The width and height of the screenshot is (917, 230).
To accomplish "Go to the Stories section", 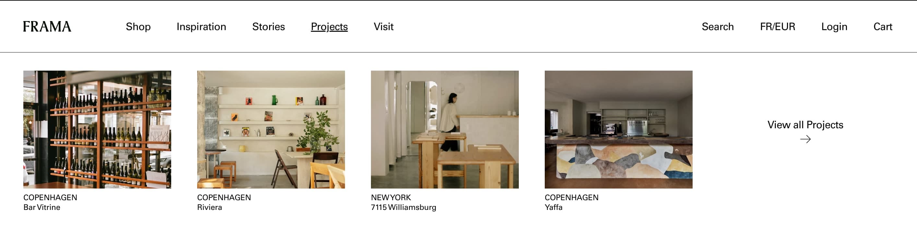I will click(268, 27).
